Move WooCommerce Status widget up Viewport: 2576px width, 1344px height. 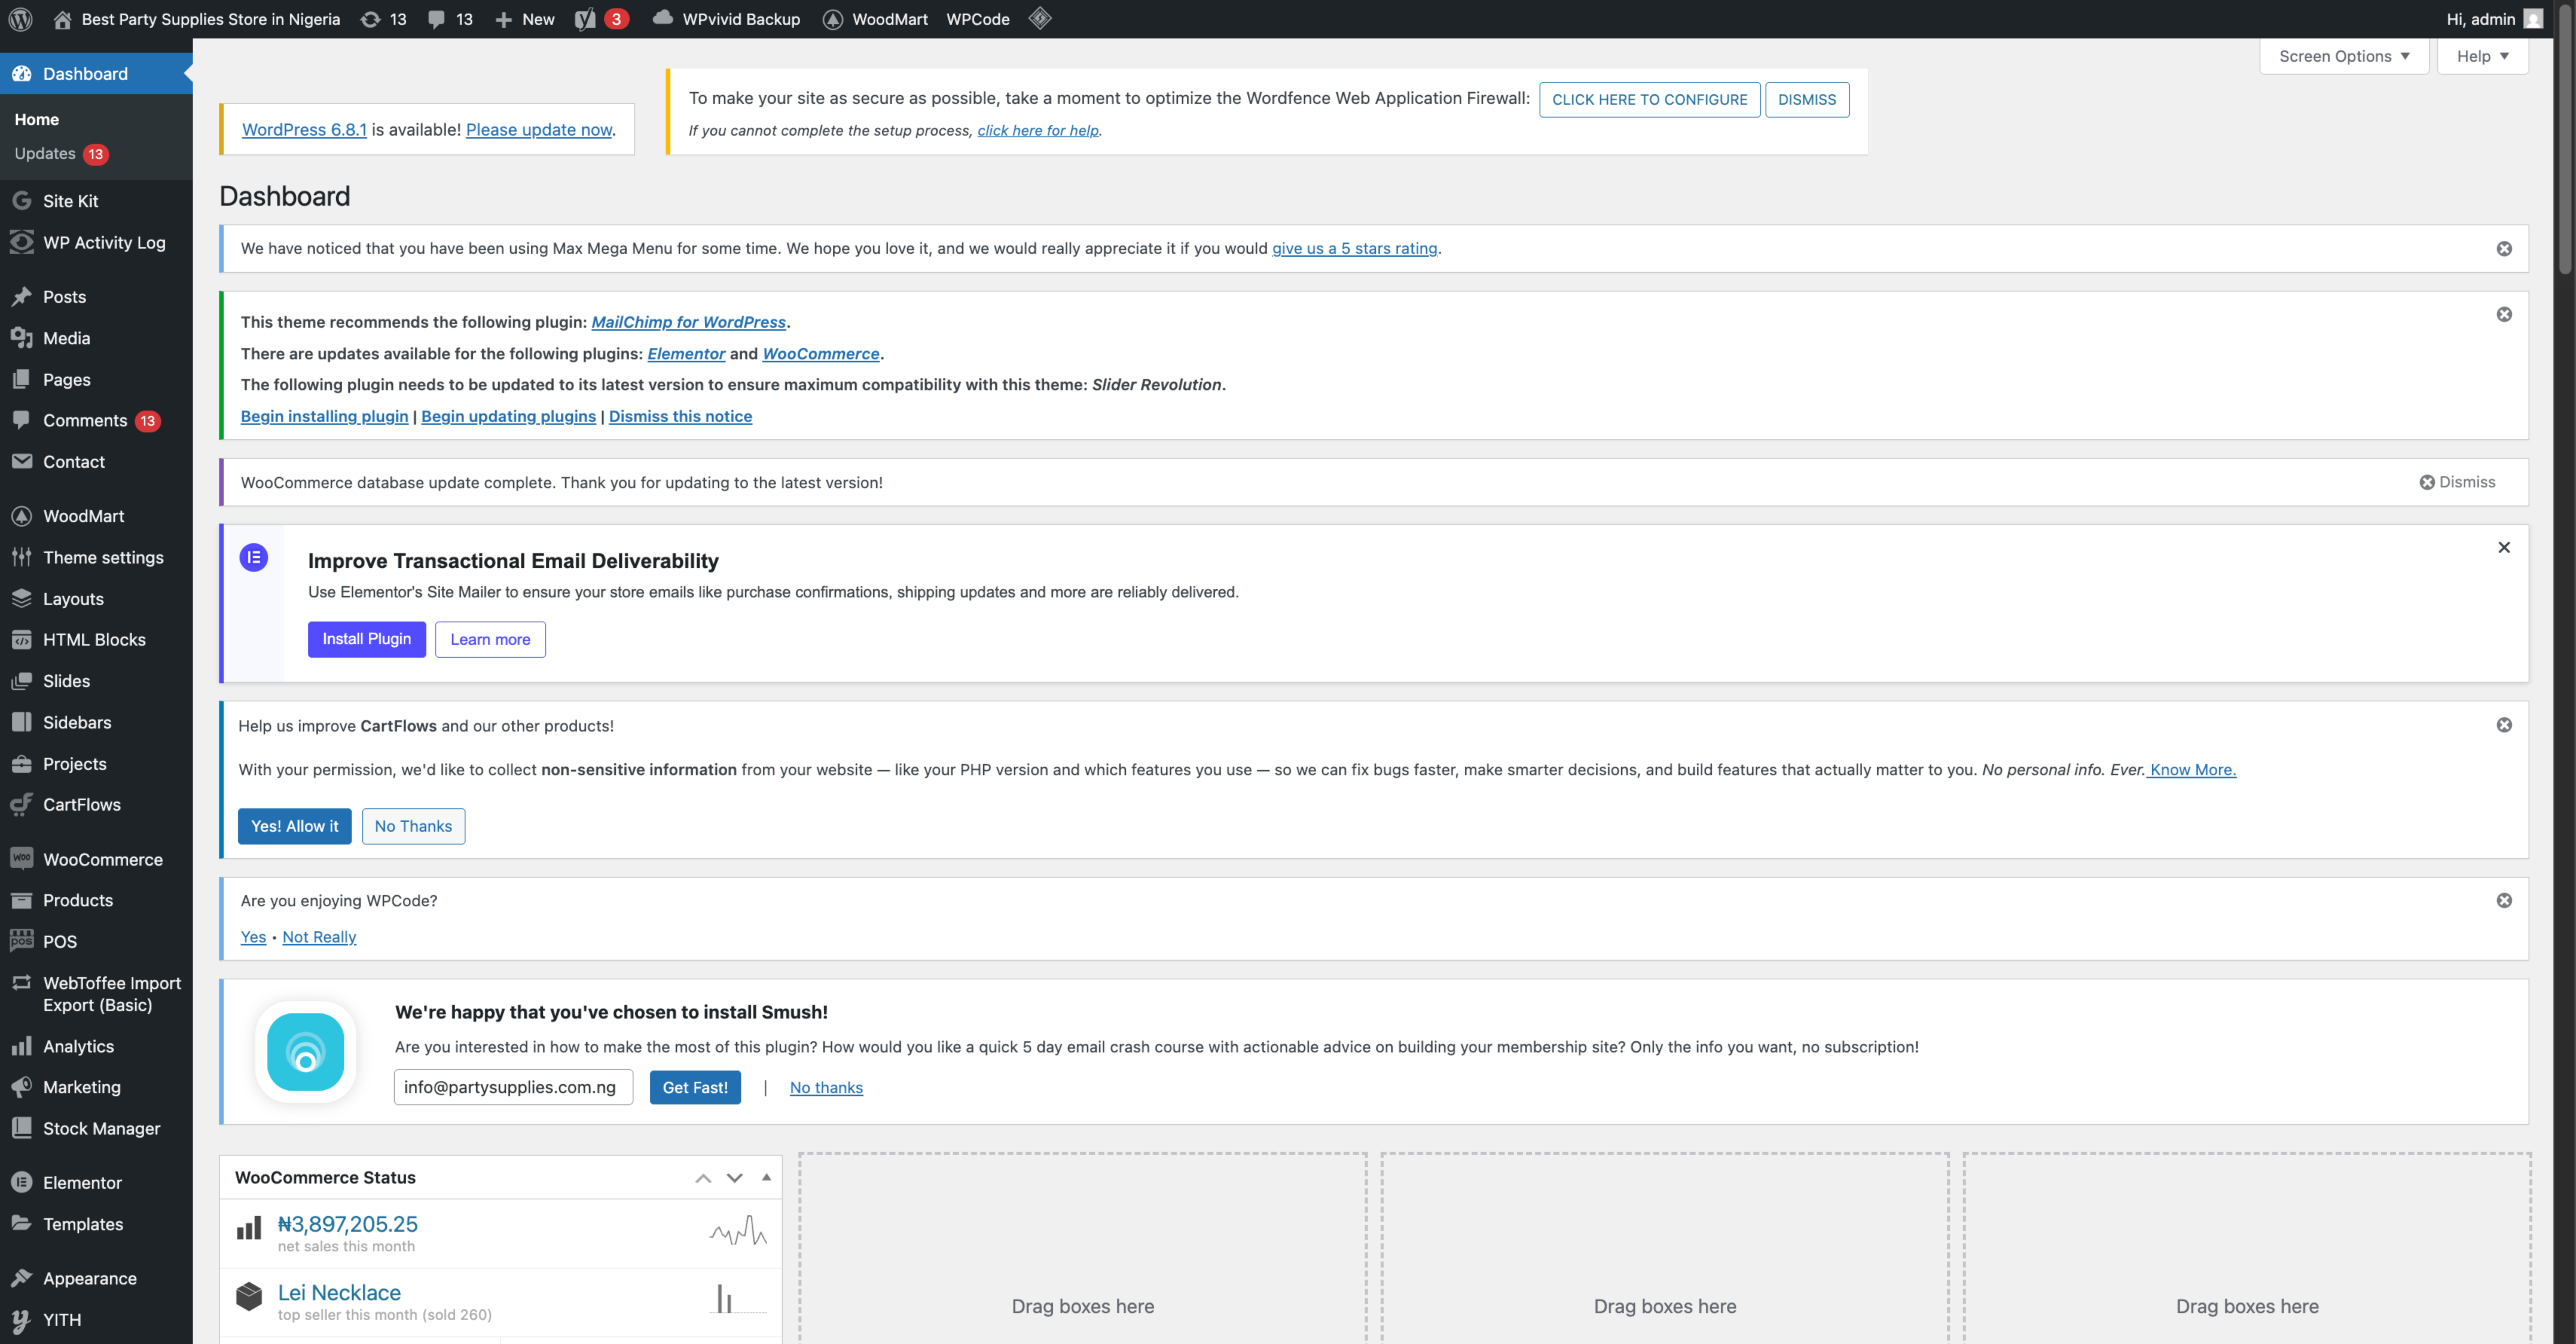[x=703, y=1178]
